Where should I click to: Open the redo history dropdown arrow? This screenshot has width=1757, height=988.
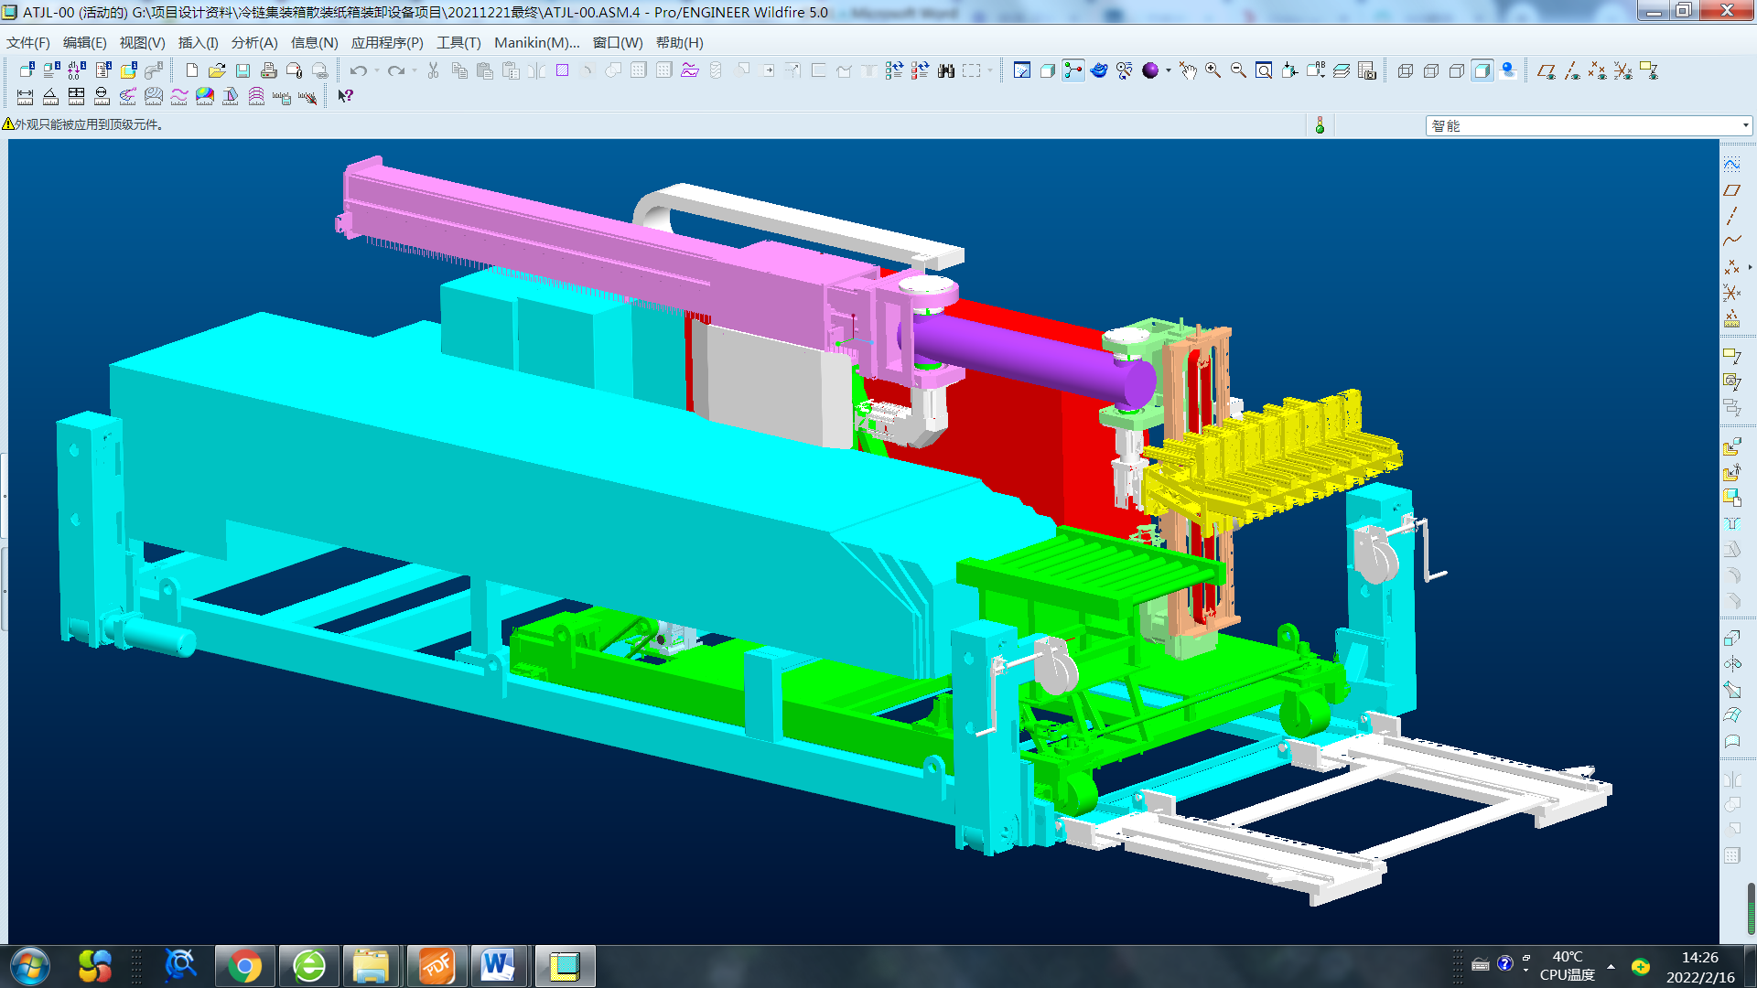(414, 70)
